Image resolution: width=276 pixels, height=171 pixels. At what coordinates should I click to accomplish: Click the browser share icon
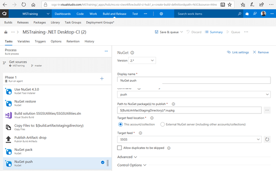point(262,5)
